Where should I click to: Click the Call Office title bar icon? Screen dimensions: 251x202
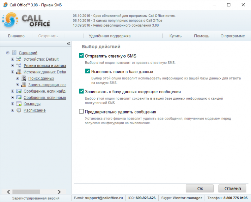pyautogui.click(x=5, y=5)
